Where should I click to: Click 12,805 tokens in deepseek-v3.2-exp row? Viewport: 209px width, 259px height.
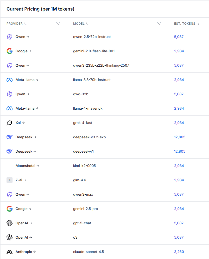[x=180, y=137]
